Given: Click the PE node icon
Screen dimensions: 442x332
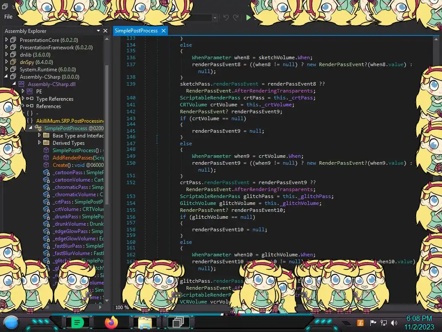Looking at the screenshot, I should coord(30,91).
